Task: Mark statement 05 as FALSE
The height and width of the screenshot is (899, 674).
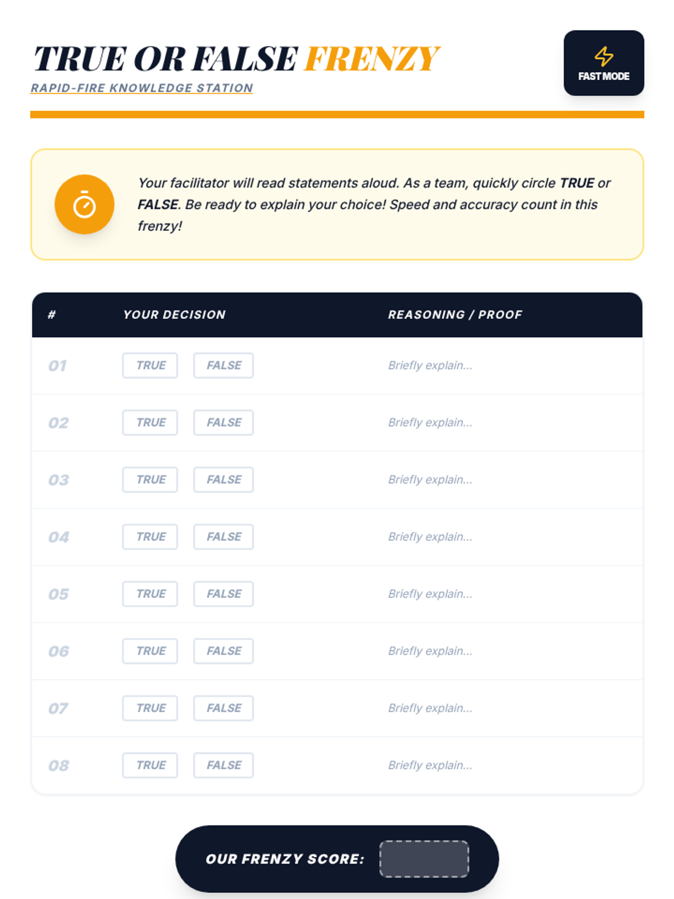Action: coord(224,594)
